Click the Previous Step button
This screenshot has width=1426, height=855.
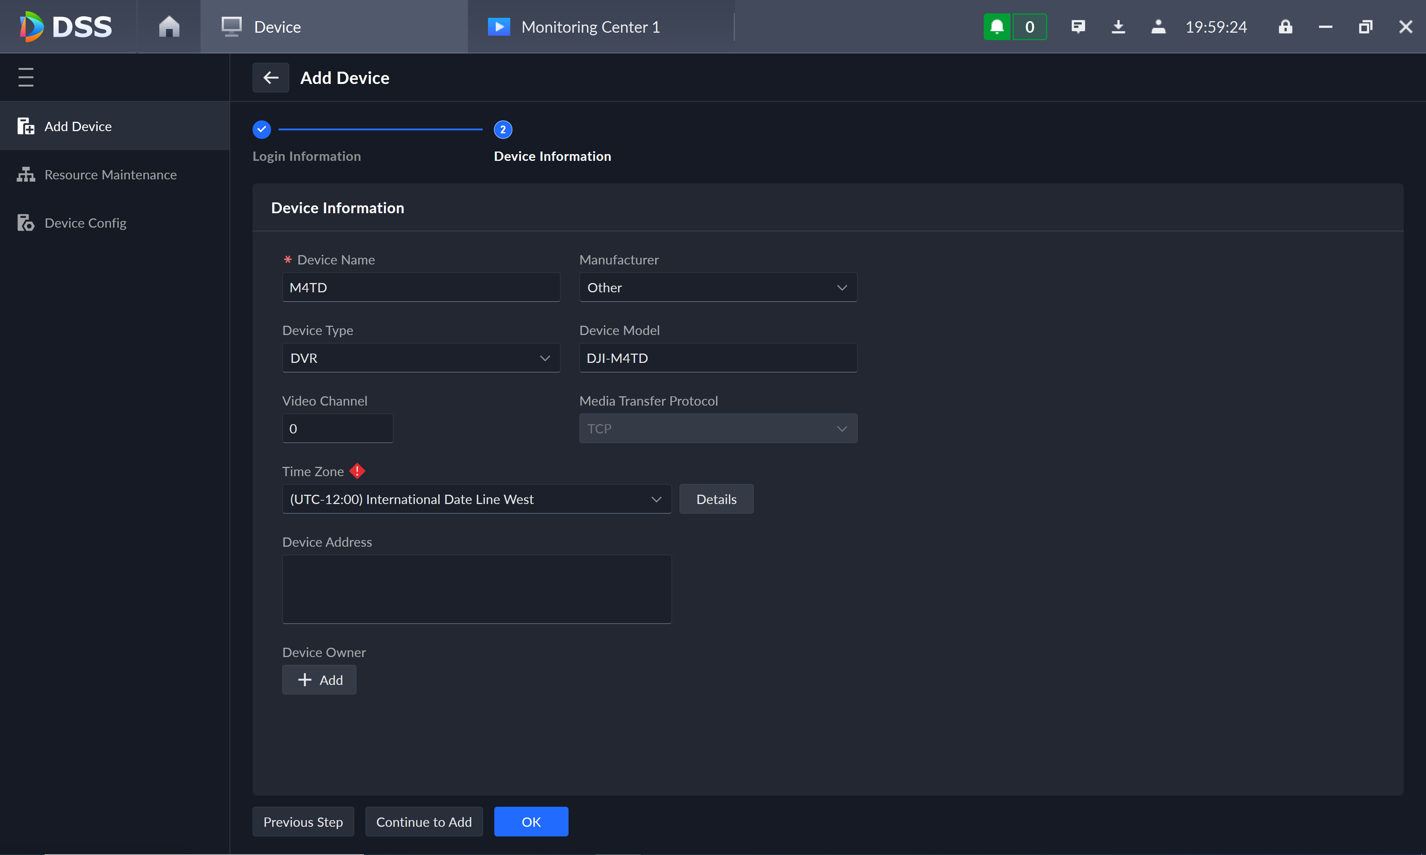[303, 822]
